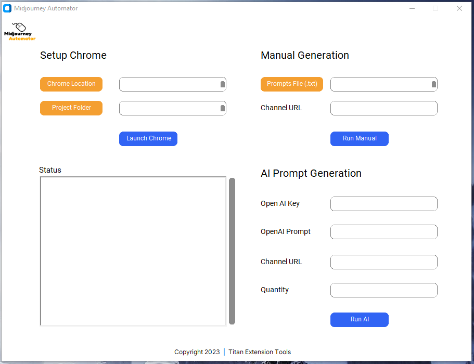474x364 pixels.
Task: Click scrollbar handle in Chrome Location field
Action: 223,84
